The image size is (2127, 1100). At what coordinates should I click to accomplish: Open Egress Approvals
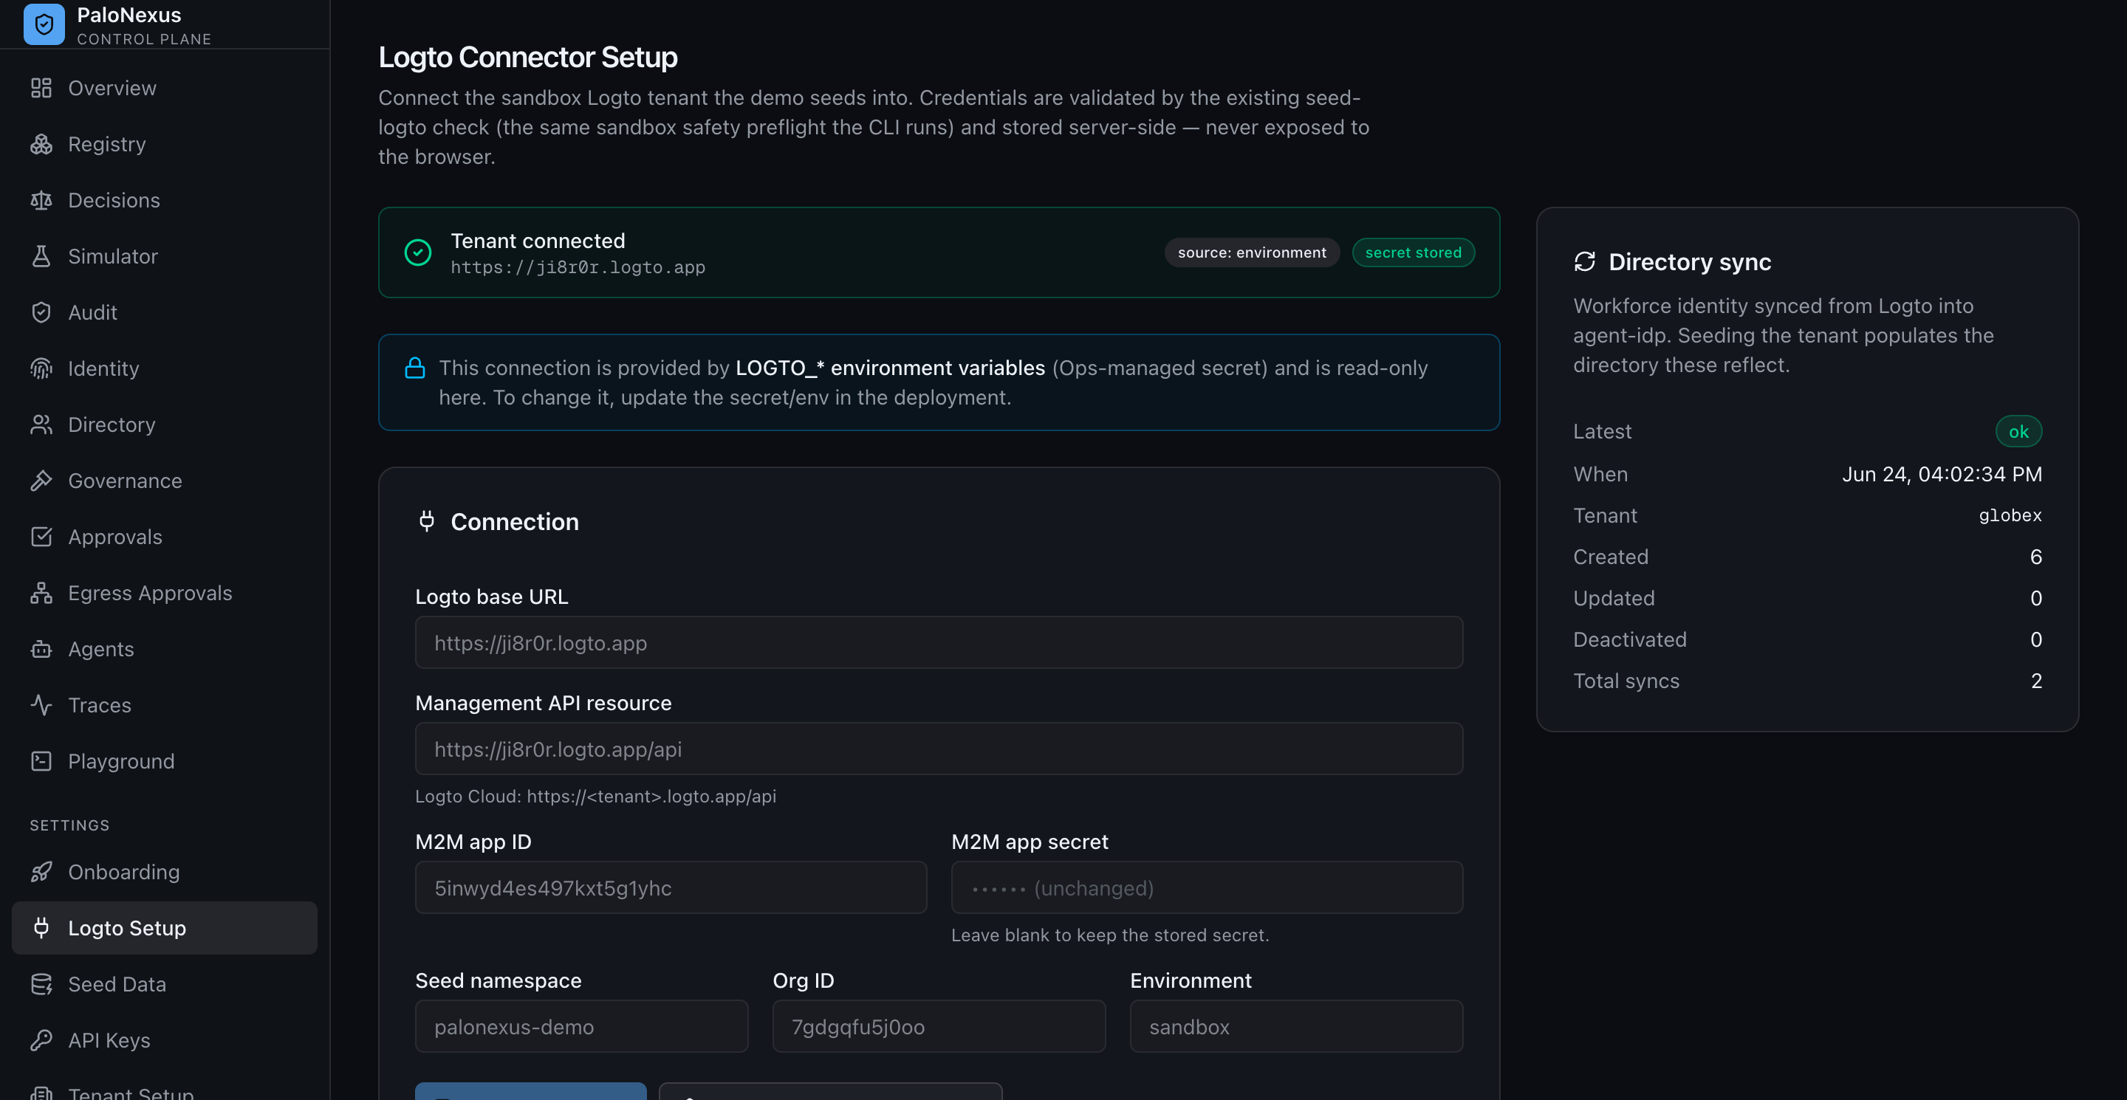click(x=164, y=594)
